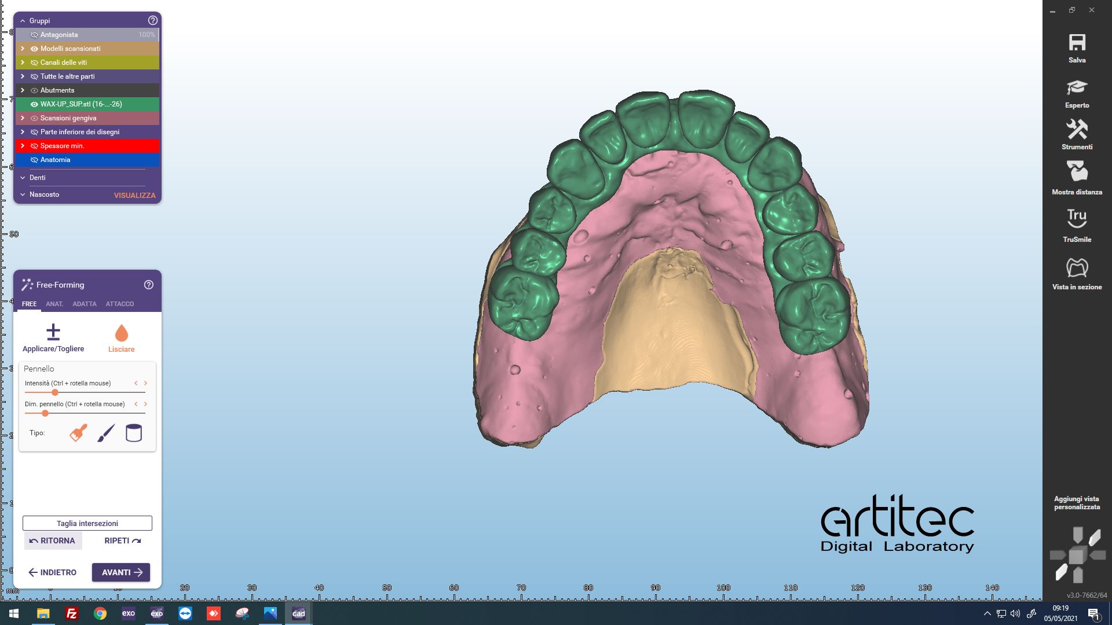Image resolution: width=1112 pixels, height=625 pixels.
Task: Open the Strumenti tools menu
Action: point(1077,130)
